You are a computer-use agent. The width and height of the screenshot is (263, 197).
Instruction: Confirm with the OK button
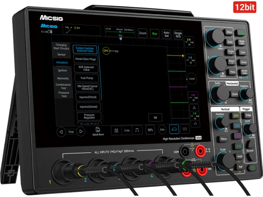pyautogui.click(x=155, y=118)
